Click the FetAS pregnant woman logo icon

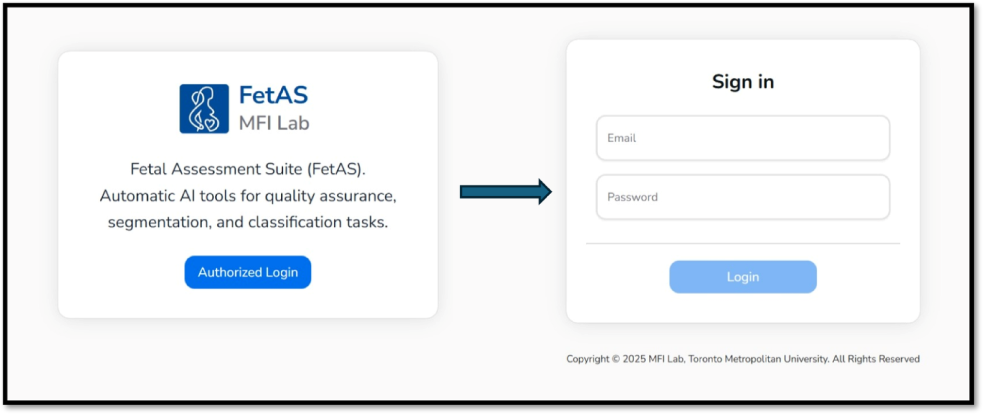tap(204, 108)
